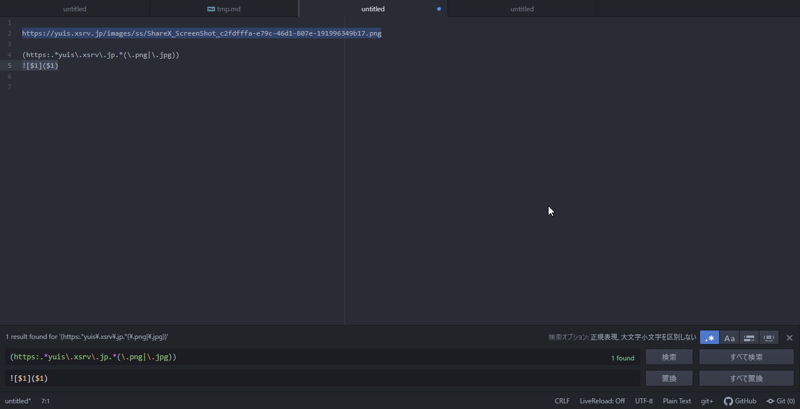
Task: Click the 7:1 cursor position indicator
Action: coord(45,401)
